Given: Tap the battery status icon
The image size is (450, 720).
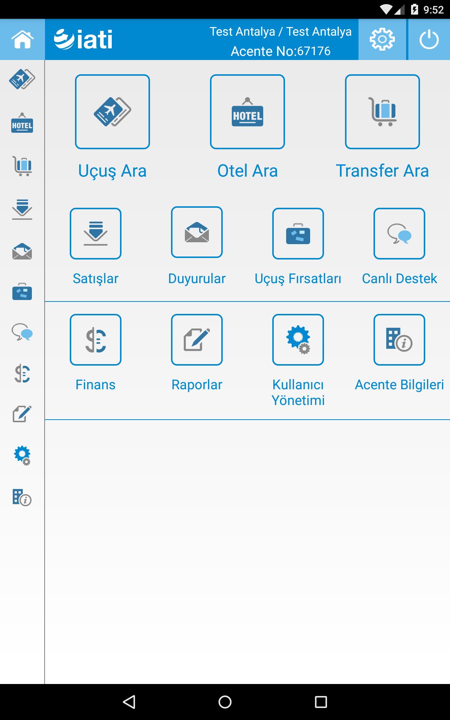Looking at the screenshot, I should (x=414, y=9).
